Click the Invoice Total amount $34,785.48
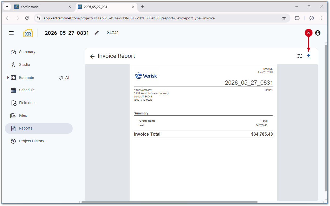Image resolution: width=330 pixels, height=206 pixels. tap(262, 134)
